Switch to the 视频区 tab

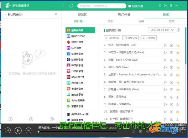82,14
